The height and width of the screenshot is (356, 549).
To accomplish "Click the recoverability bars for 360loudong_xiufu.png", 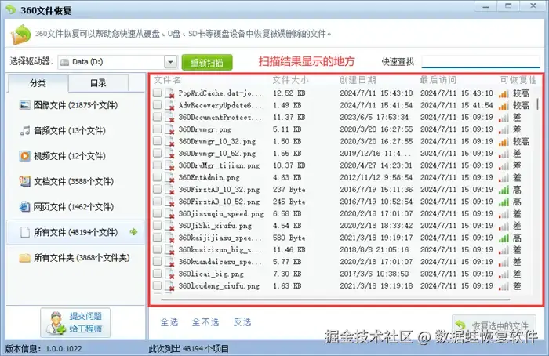I will (504, 286).
